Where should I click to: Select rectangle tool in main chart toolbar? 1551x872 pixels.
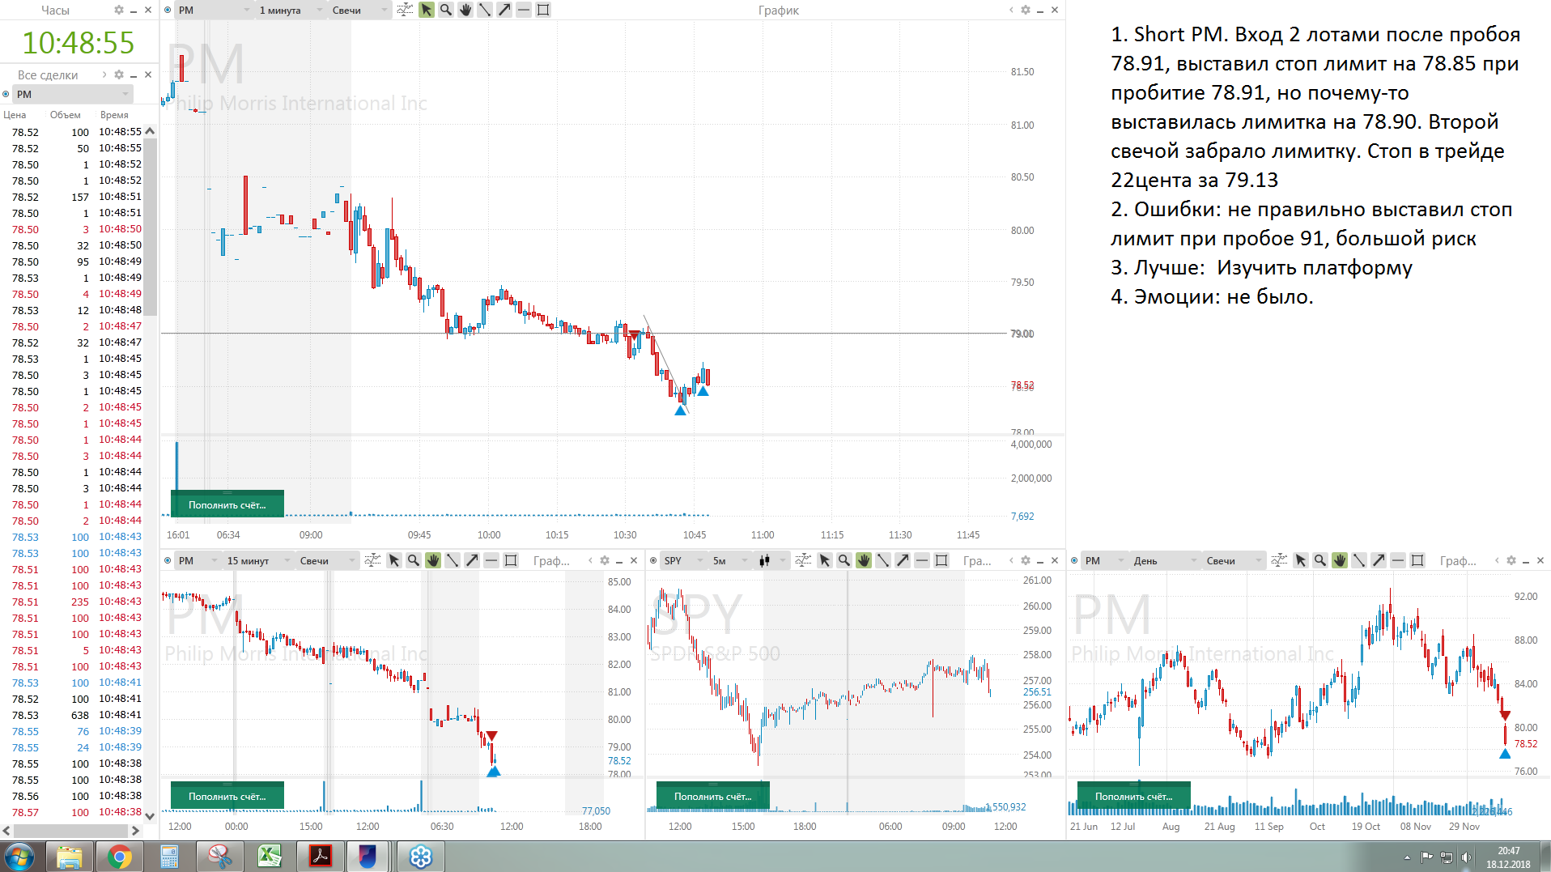click(543, 10)
